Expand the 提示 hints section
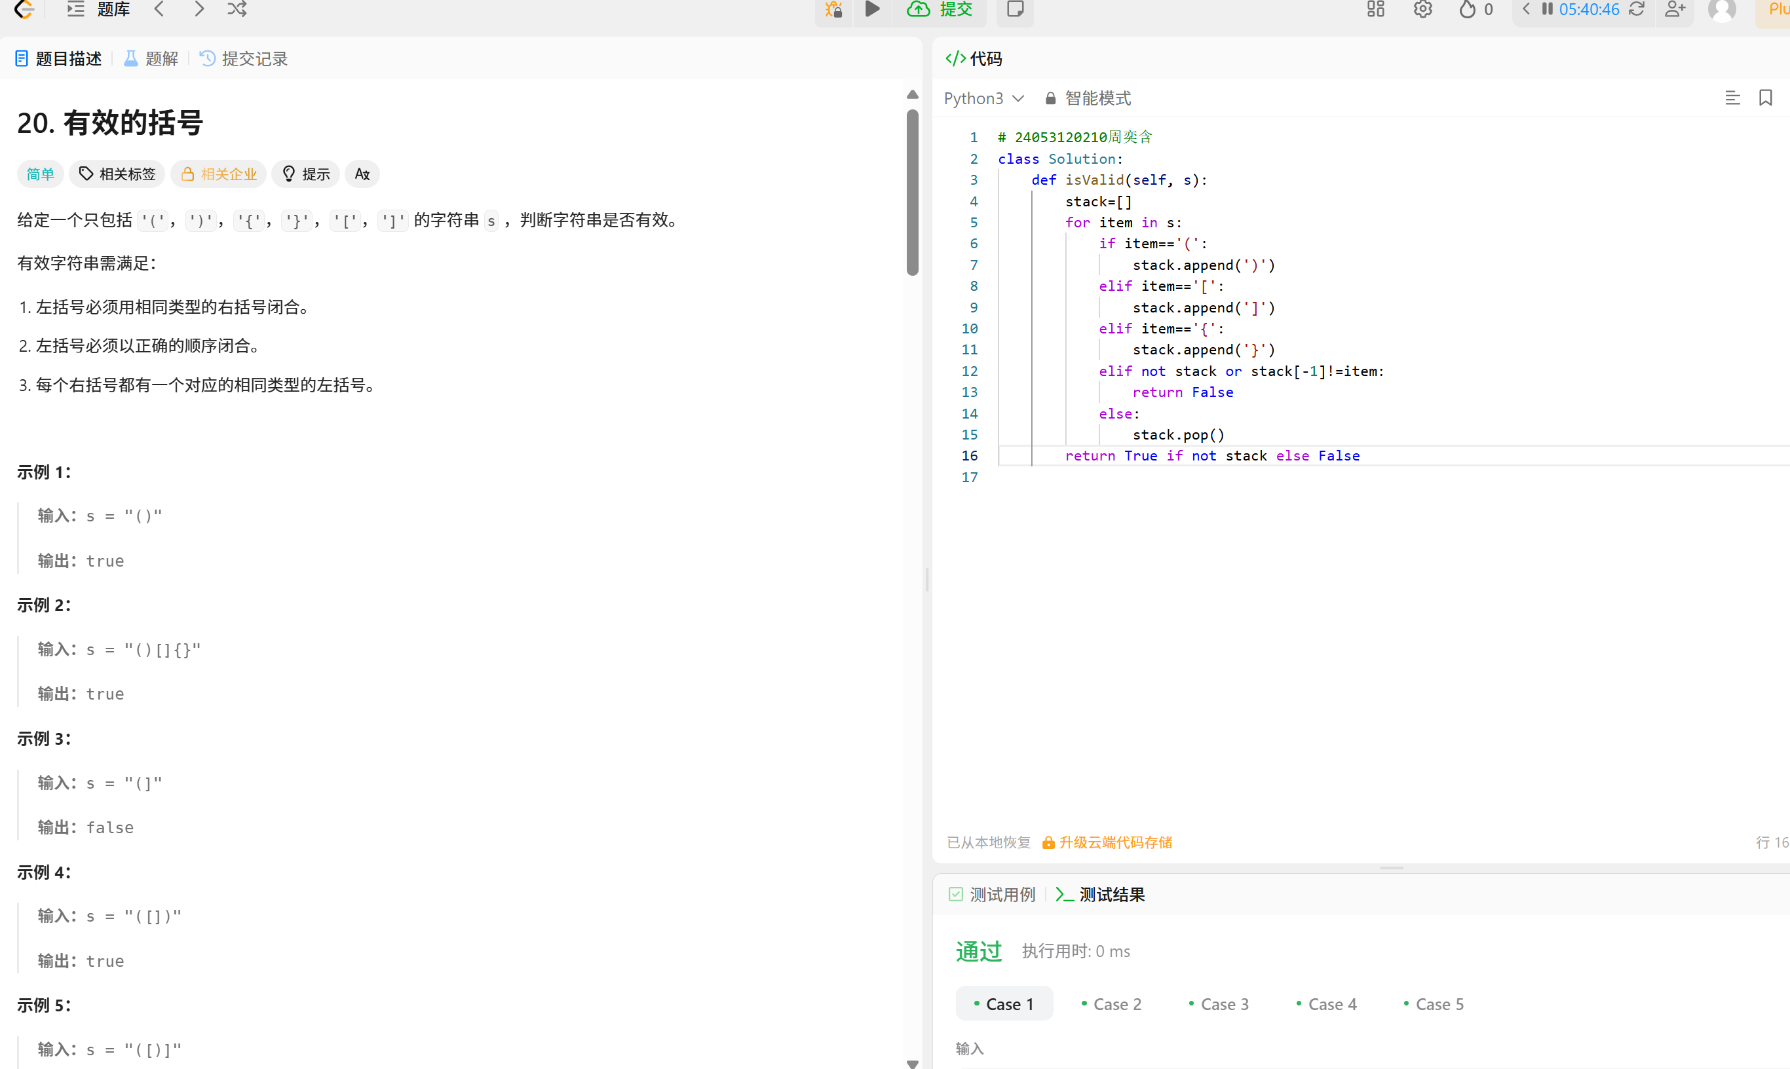Image resolution: width=1790 pixels, height=1069 pixels. point(305,174)
